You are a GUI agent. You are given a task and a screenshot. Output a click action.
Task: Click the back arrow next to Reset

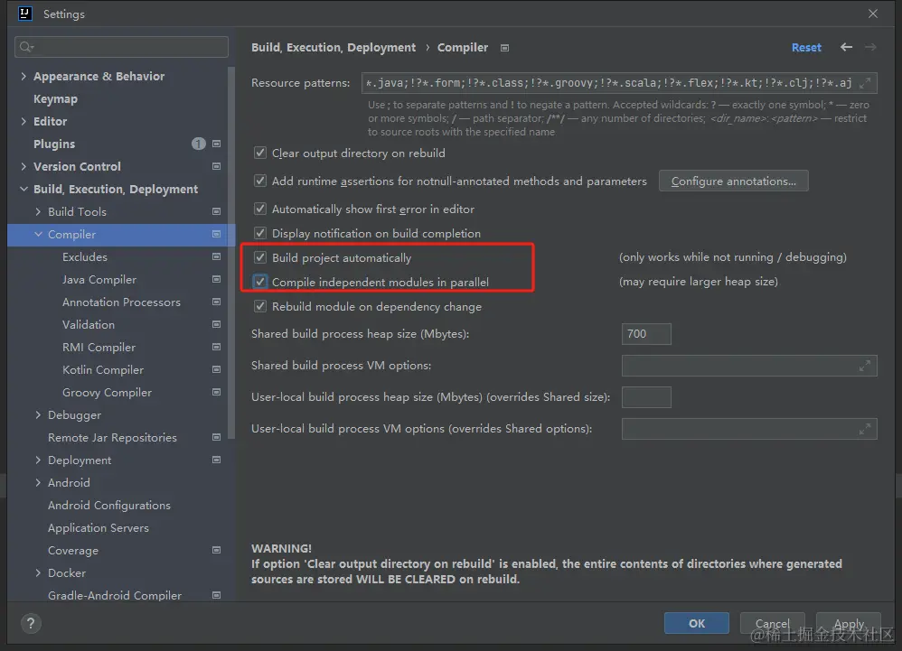846,47
